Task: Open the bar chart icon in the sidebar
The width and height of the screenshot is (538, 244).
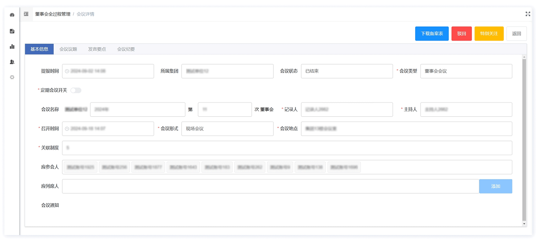Action: (12, 46)
